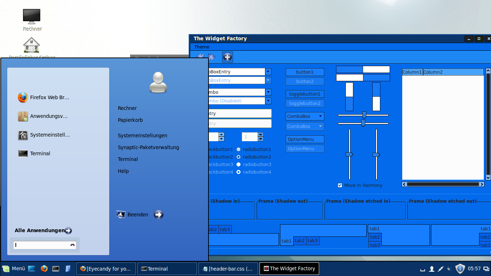Open the first ComboBoxEntry dropdown arrow

tap(268, 72)
